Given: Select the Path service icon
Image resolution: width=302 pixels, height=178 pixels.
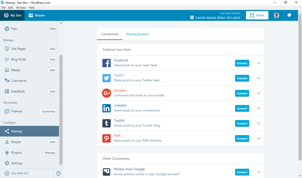Looking at the screenshot, I should [106, 138].
